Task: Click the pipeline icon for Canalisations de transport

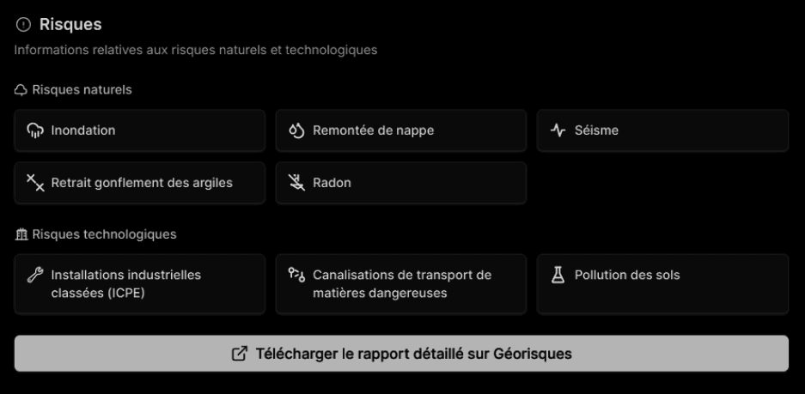Action: pos(296,275)
